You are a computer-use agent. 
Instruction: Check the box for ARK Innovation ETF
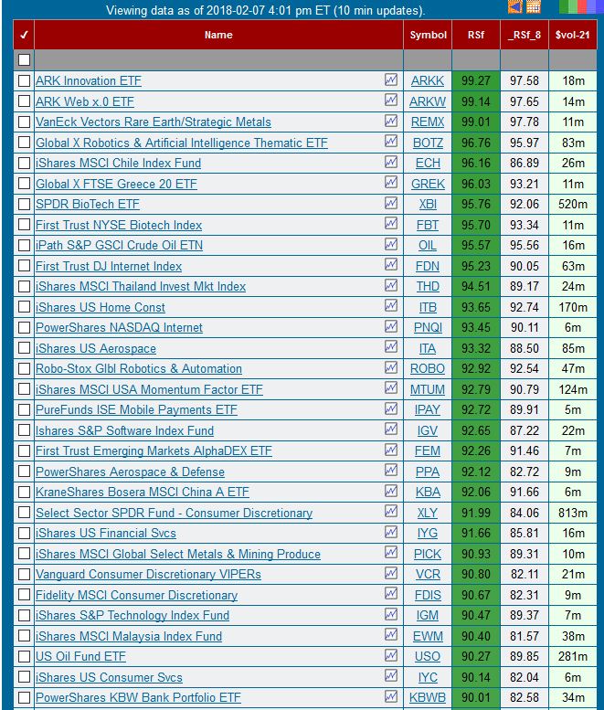(24, 80)
